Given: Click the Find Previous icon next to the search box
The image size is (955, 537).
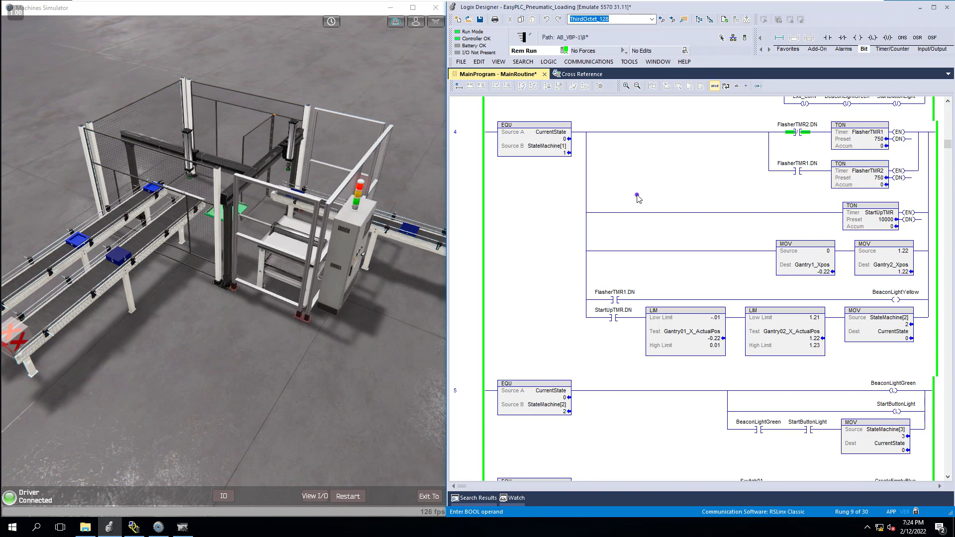Looking at the screenshot, I should pos(662,19).
